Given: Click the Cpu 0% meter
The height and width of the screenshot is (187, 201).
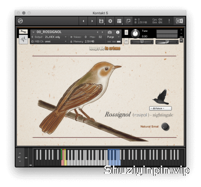Looking at the screenshot, I should 157,20.
